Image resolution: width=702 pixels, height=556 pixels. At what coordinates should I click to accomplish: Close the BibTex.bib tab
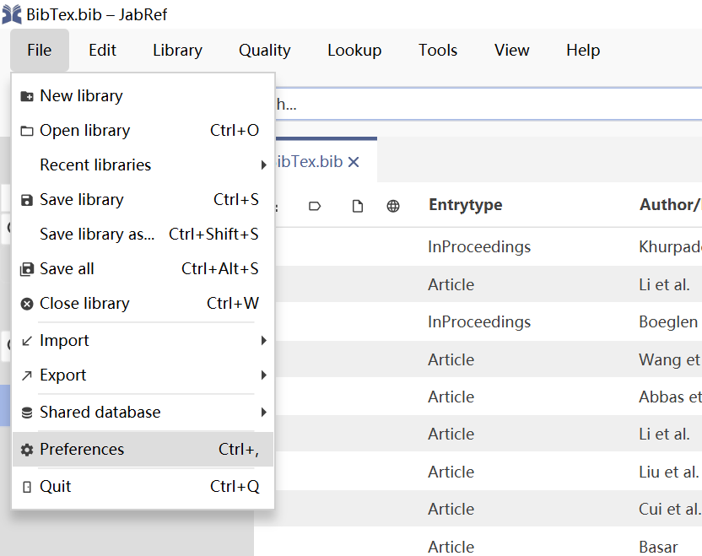coord(354,162)
